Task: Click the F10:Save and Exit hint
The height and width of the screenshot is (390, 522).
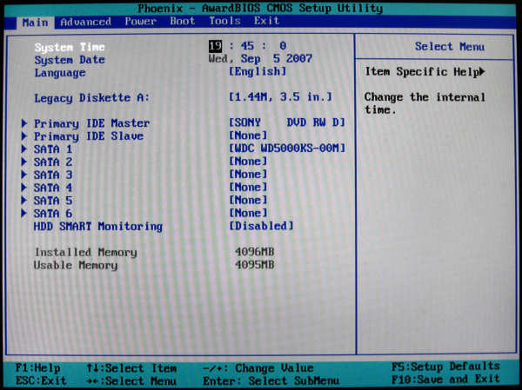Action: point(445,379)
